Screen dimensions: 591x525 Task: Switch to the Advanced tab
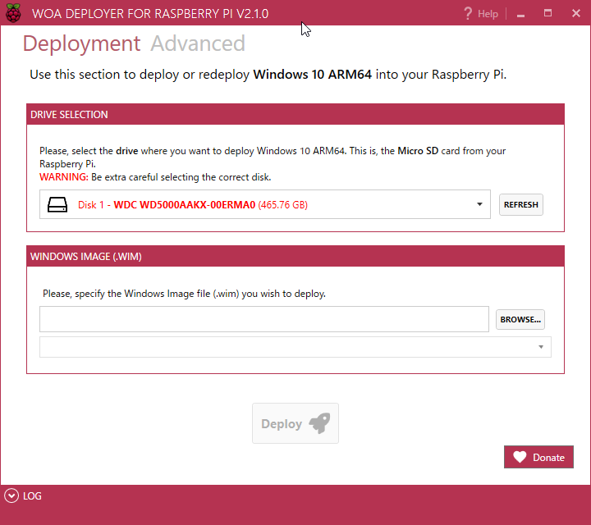click(198, 43)
